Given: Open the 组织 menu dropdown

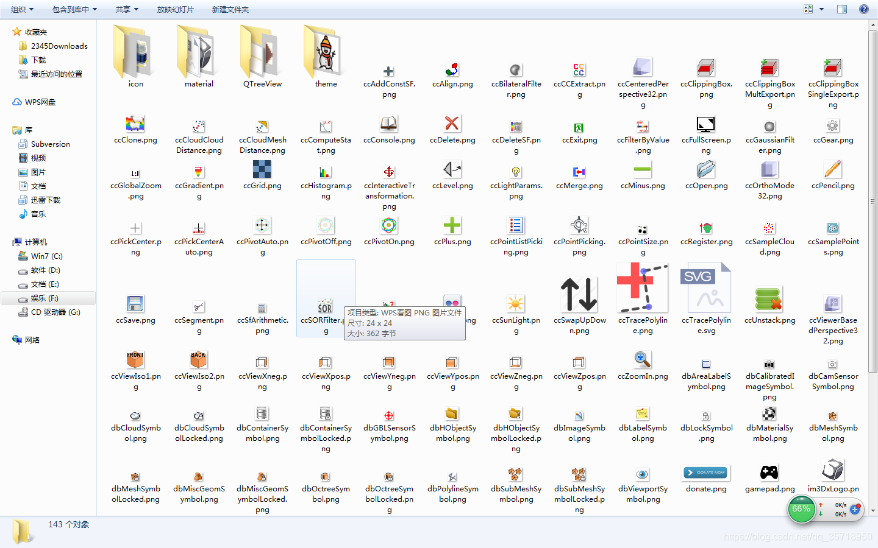Looking at the screenshot, I should [x=22, y=10].
